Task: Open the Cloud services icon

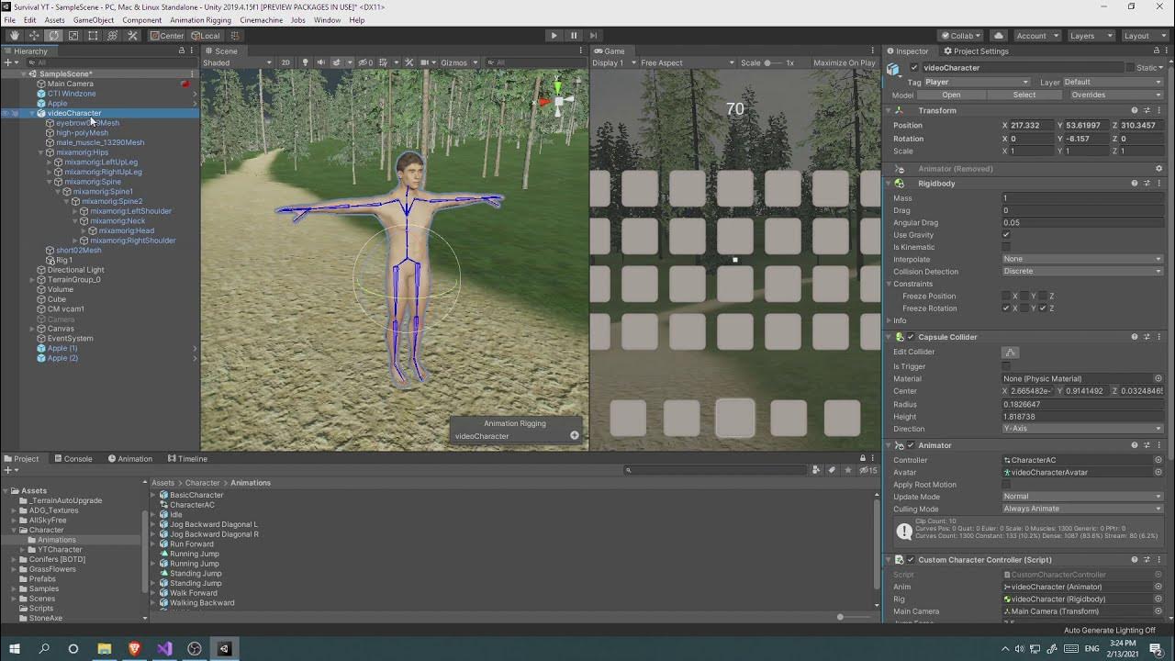Action: [999, 36]
